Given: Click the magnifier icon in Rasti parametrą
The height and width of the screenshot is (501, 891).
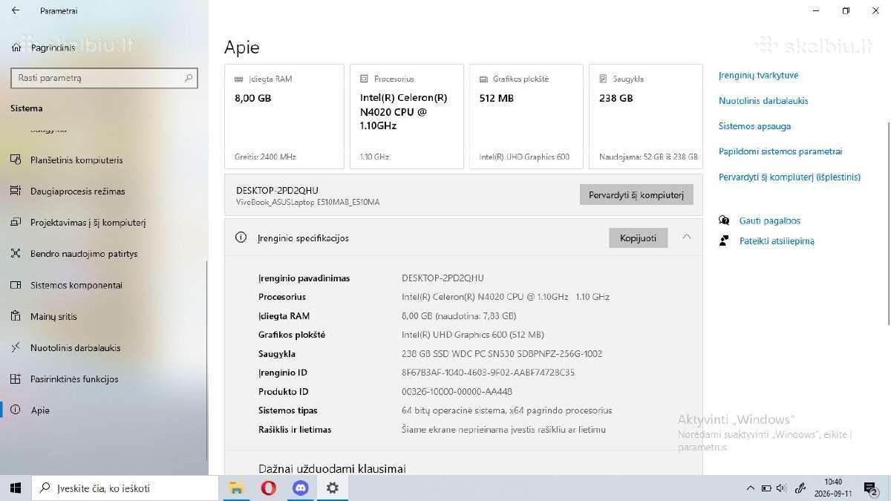Looking at the screenshot, I should [189, 78].
